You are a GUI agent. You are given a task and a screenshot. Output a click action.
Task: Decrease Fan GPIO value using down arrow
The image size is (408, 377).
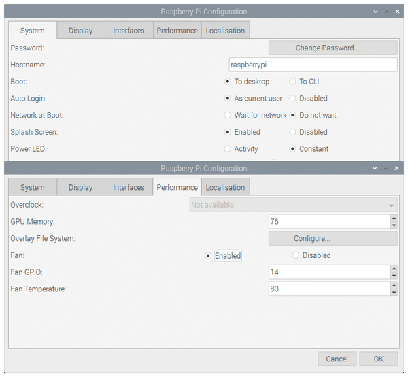coord(394,276)
